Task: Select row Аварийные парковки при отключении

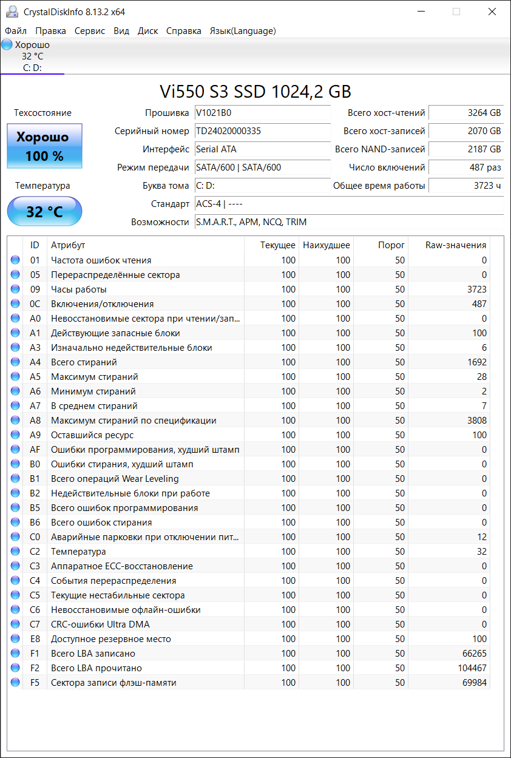Action: point(249,537)
